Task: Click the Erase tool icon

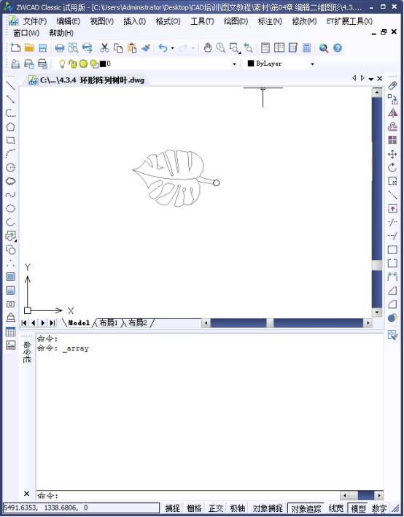Action: click(392, 85)
